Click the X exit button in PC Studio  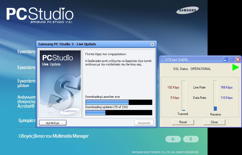click(x=191, y=139)
